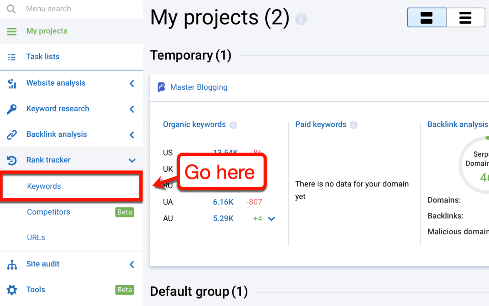489x306 pixels.
Task: Click the Backlink analysis chain icon
Action: coord(12,135)
